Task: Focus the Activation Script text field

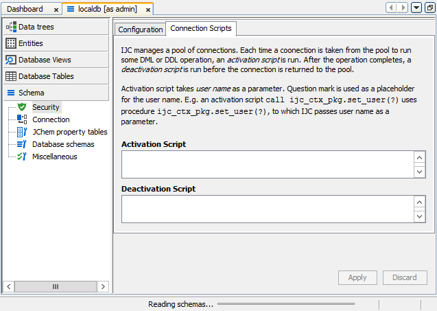Action: click(268, 165)
